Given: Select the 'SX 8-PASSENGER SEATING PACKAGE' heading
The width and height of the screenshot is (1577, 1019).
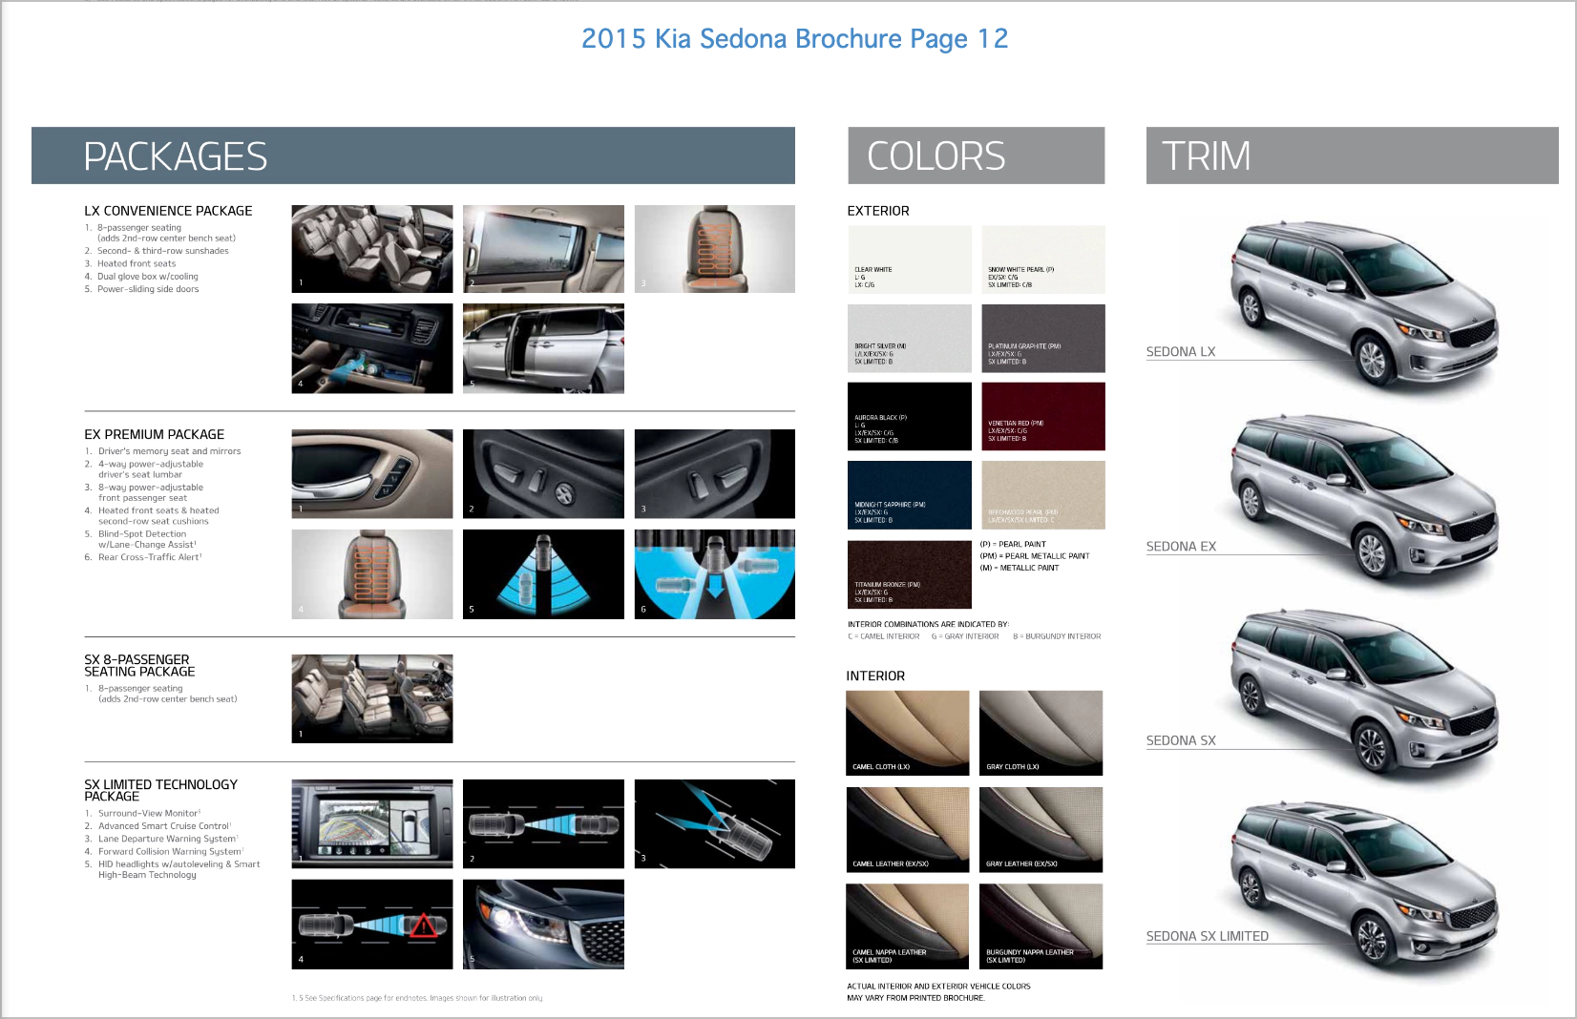Looking at the screenshot, I should click(139, 665).
